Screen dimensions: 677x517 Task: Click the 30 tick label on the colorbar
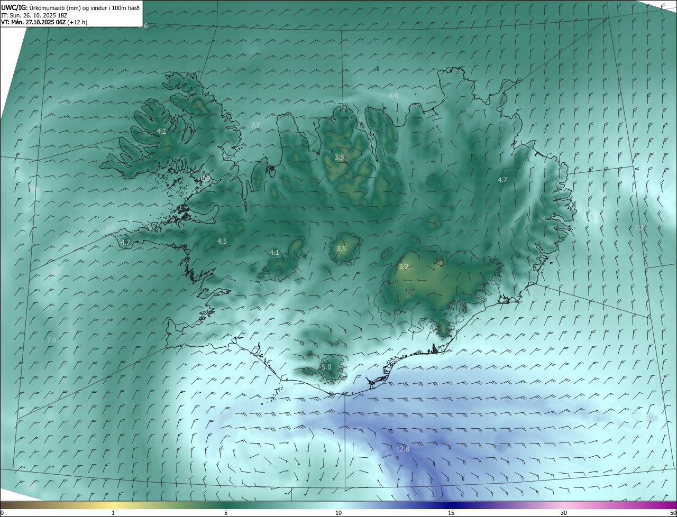(x=564, y=513)
